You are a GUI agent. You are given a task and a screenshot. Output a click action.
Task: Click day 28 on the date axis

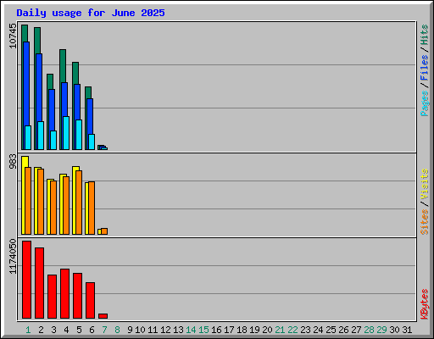coord(369,330)
